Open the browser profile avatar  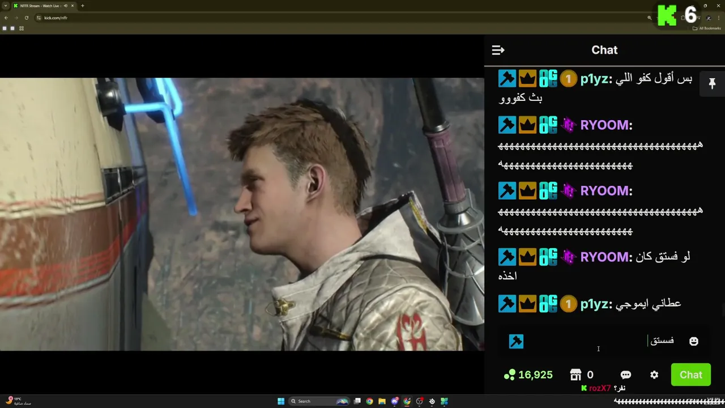click(709, 18)
